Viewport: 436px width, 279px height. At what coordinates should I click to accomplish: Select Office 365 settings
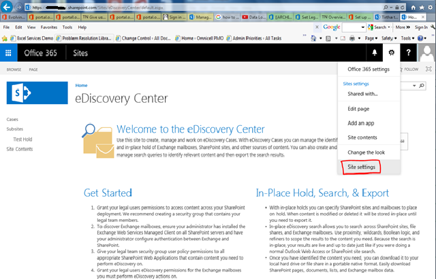369,69
